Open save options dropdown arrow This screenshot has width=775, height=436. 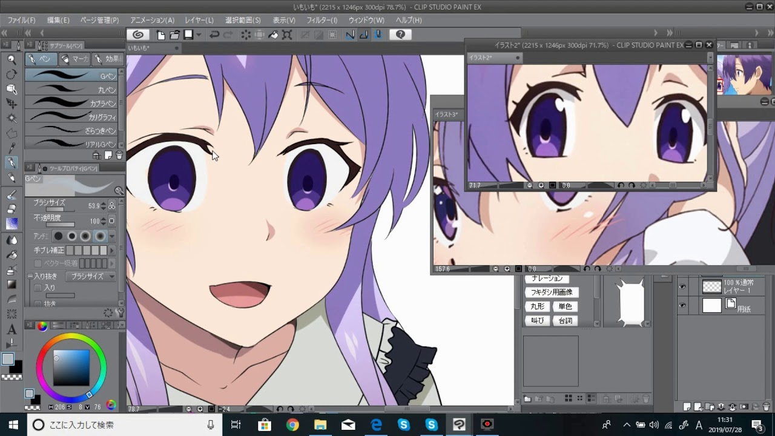199,35
